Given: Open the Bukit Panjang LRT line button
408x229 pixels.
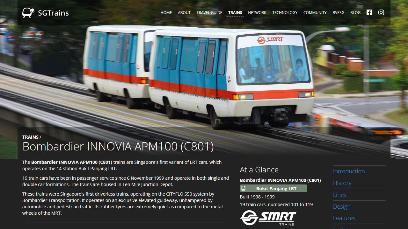Looking at the screenshot, I should [x=273, y=189].
